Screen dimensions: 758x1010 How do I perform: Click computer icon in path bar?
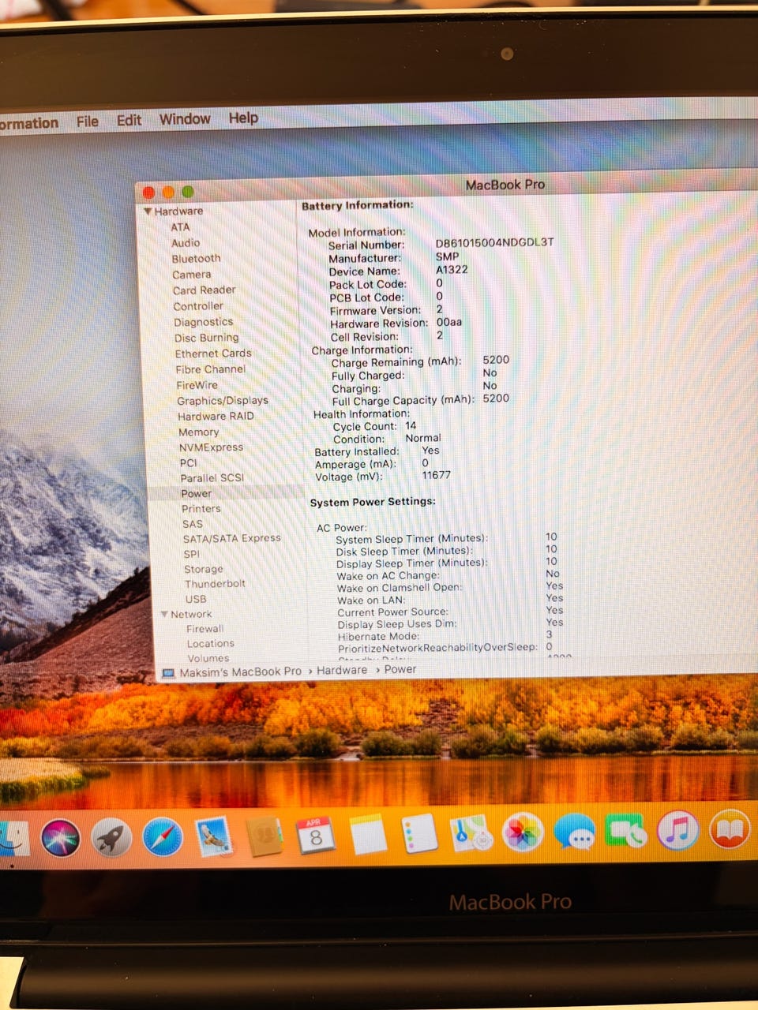tap(167, 672)
